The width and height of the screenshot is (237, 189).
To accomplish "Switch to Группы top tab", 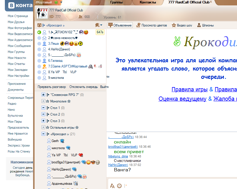I will coord(117,2).
